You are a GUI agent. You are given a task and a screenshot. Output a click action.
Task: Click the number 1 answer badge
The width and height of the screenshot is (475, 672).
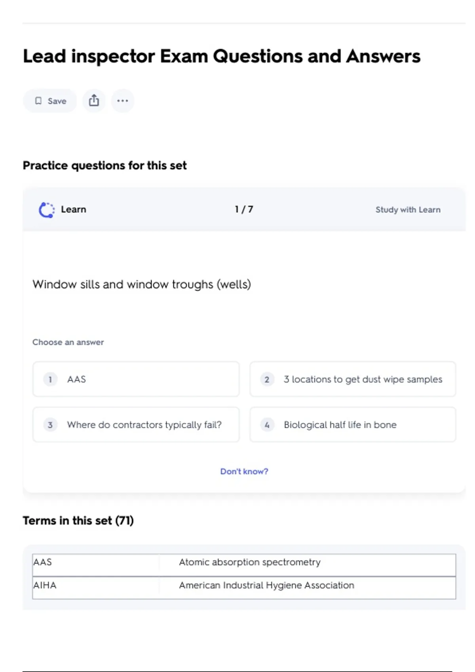50,379
